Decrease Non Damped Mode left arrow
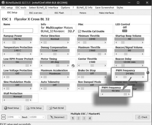 point(79,89)
